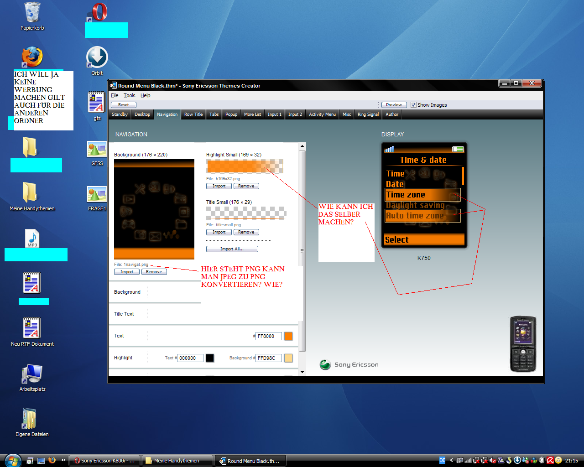
Task: Switch to the Desktop tab
Action: tap(142, 114)
